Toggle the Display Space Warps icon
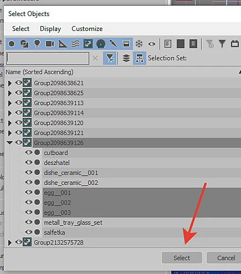This screenshot has width=241, height=274. click(x=75, y=44)
